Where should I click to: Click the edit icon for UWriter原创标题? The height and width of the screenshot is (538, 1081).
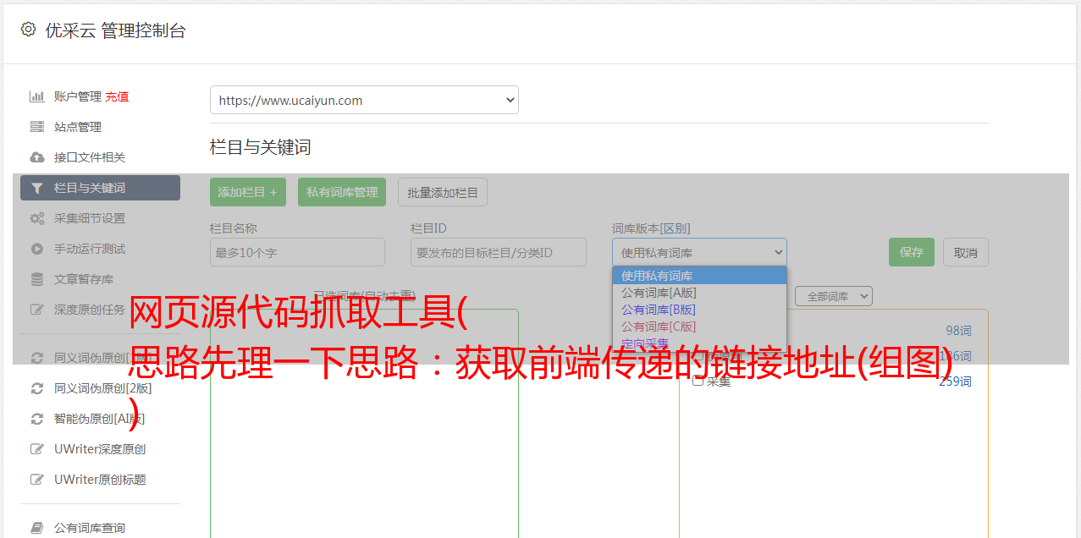(36, 480)
